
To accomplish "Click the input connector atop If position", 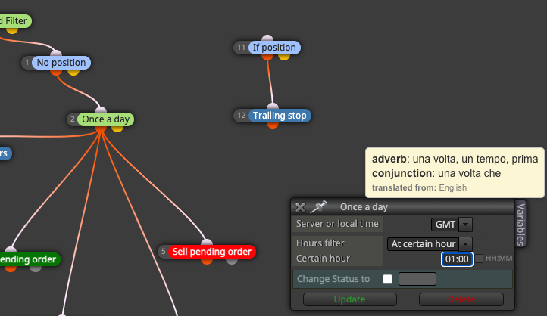I will pyautogui.click(x=267, y=39).
